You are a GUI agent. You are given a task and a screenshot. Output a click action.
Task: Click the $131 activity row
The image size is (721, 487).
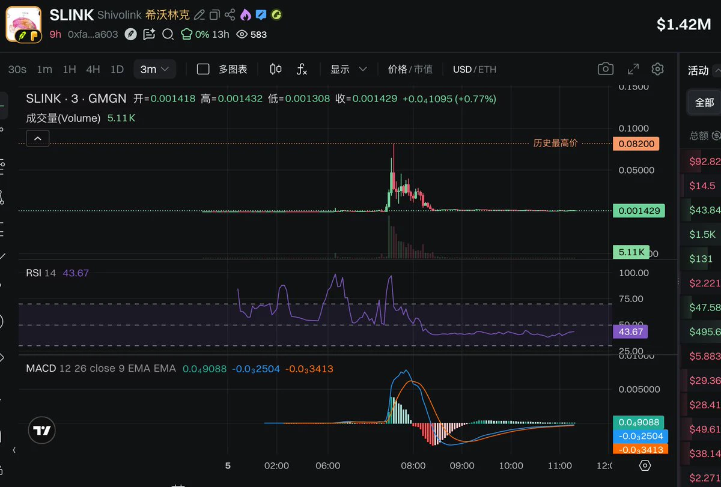(x=701, y=259)
